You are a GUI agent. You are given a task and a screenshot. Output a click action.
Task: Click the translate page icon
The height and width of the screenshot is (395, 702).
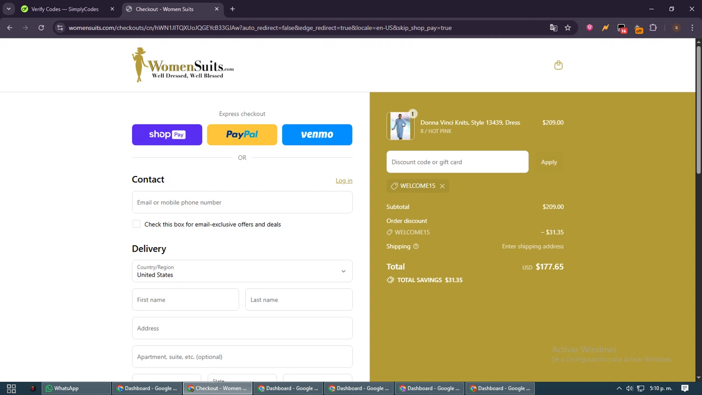(554, 28)
